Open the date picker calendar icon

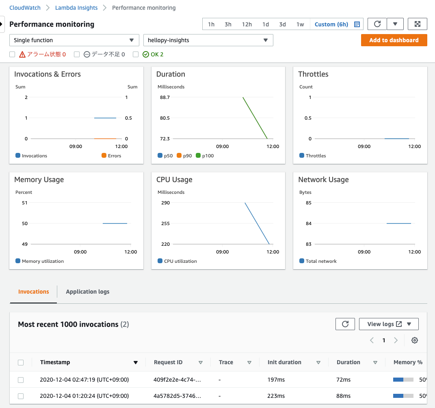pos(357,24)
